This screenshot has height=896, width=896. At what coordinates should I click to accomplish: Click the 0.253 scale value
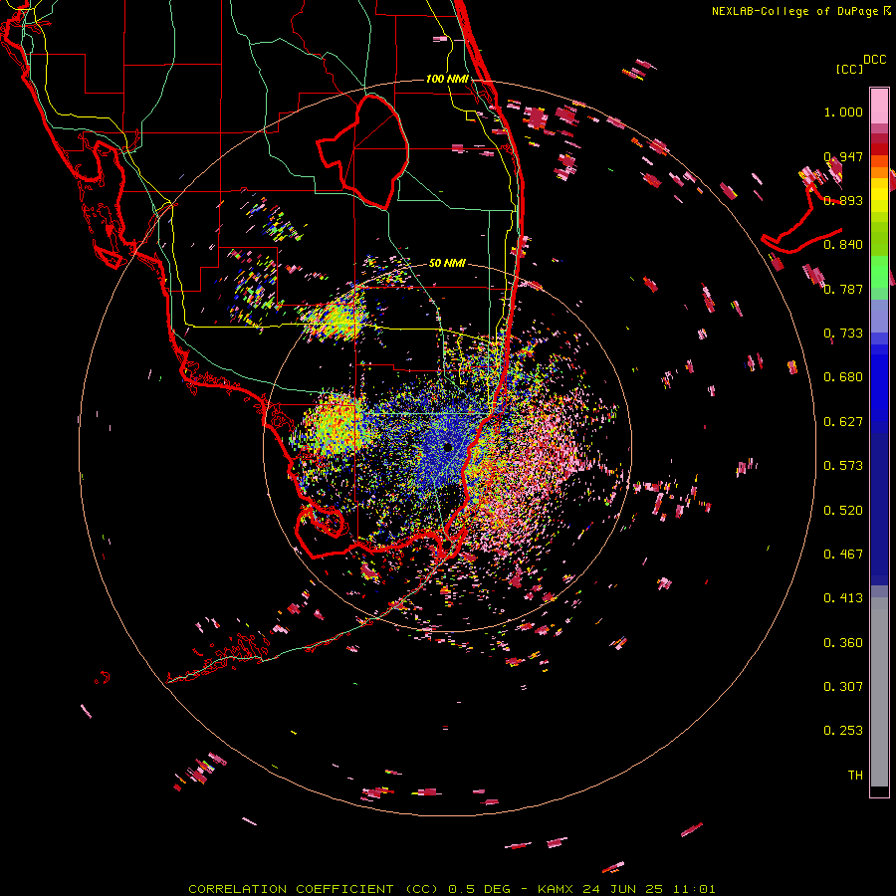click(843, 731)
